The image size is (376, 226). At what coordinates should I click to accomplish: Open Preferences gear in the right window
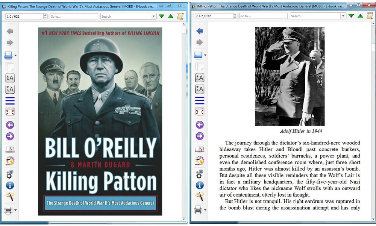click(200, 174)
